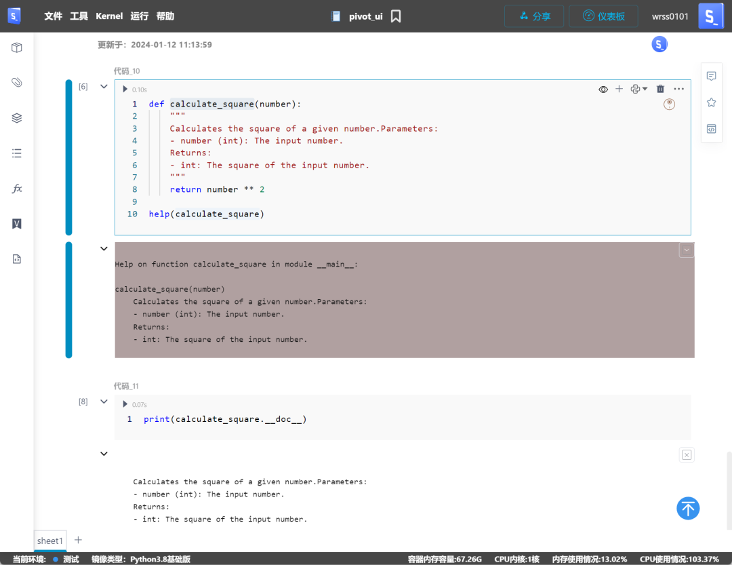
Task: Open the 运行 menu
Action: pyautogui.click(x=139, y=16)
